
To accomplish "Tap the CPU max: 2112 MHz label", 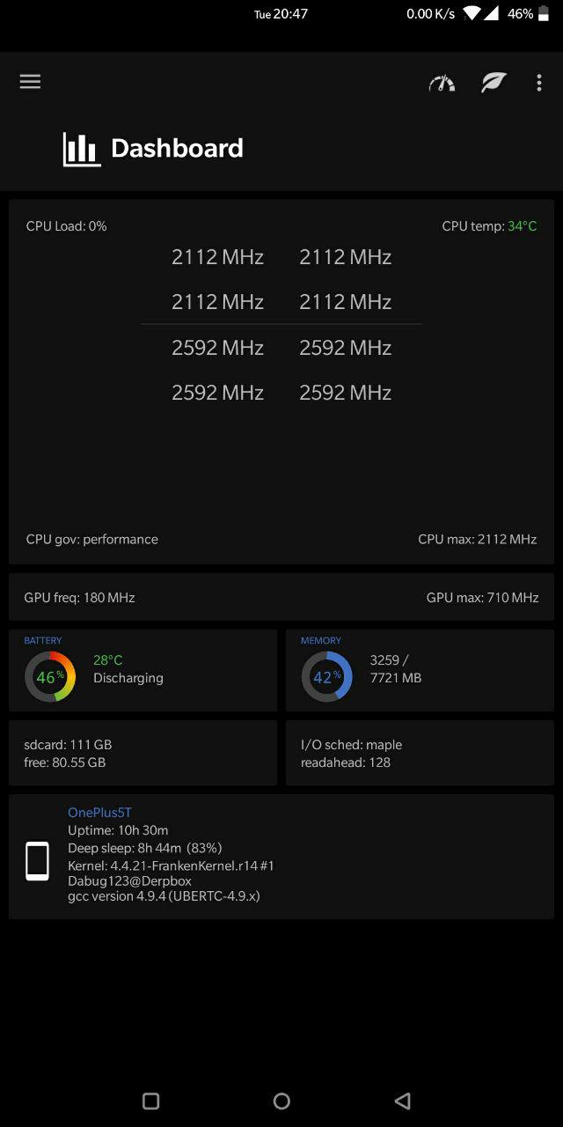I will coord(477,539).
